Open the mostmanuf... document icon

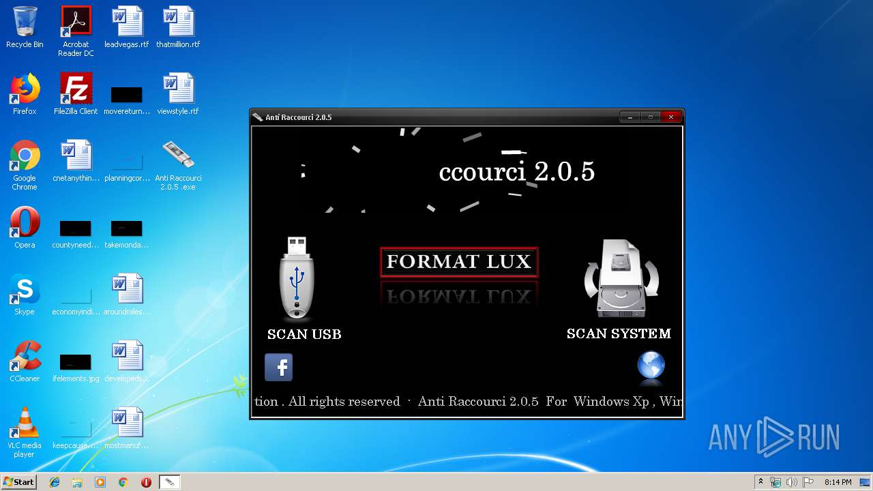tap(127, 428)
